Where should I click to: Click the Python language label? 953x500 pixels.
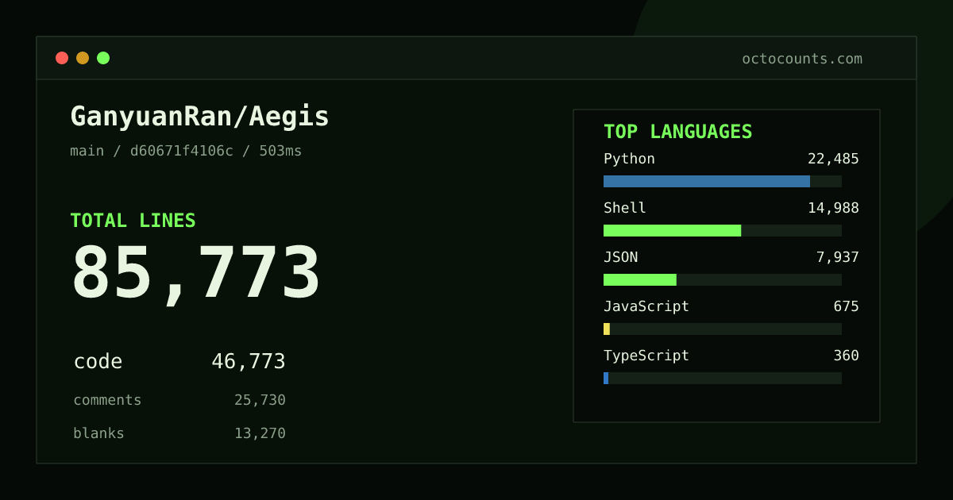point(629,159)
